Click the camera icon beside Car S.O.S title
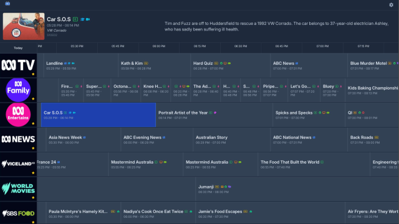Screen dimensions: 399x224 coord(88,19)
